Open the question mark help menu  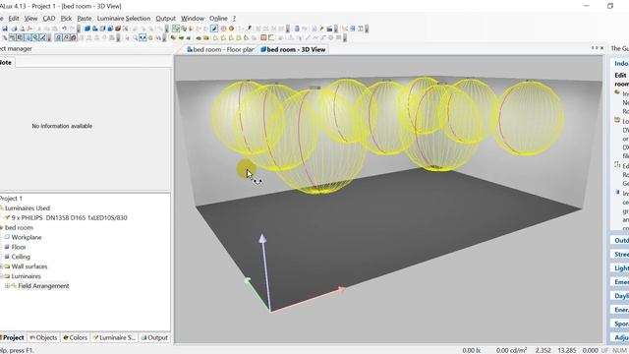pyautogui.click(x=234, y=19)
